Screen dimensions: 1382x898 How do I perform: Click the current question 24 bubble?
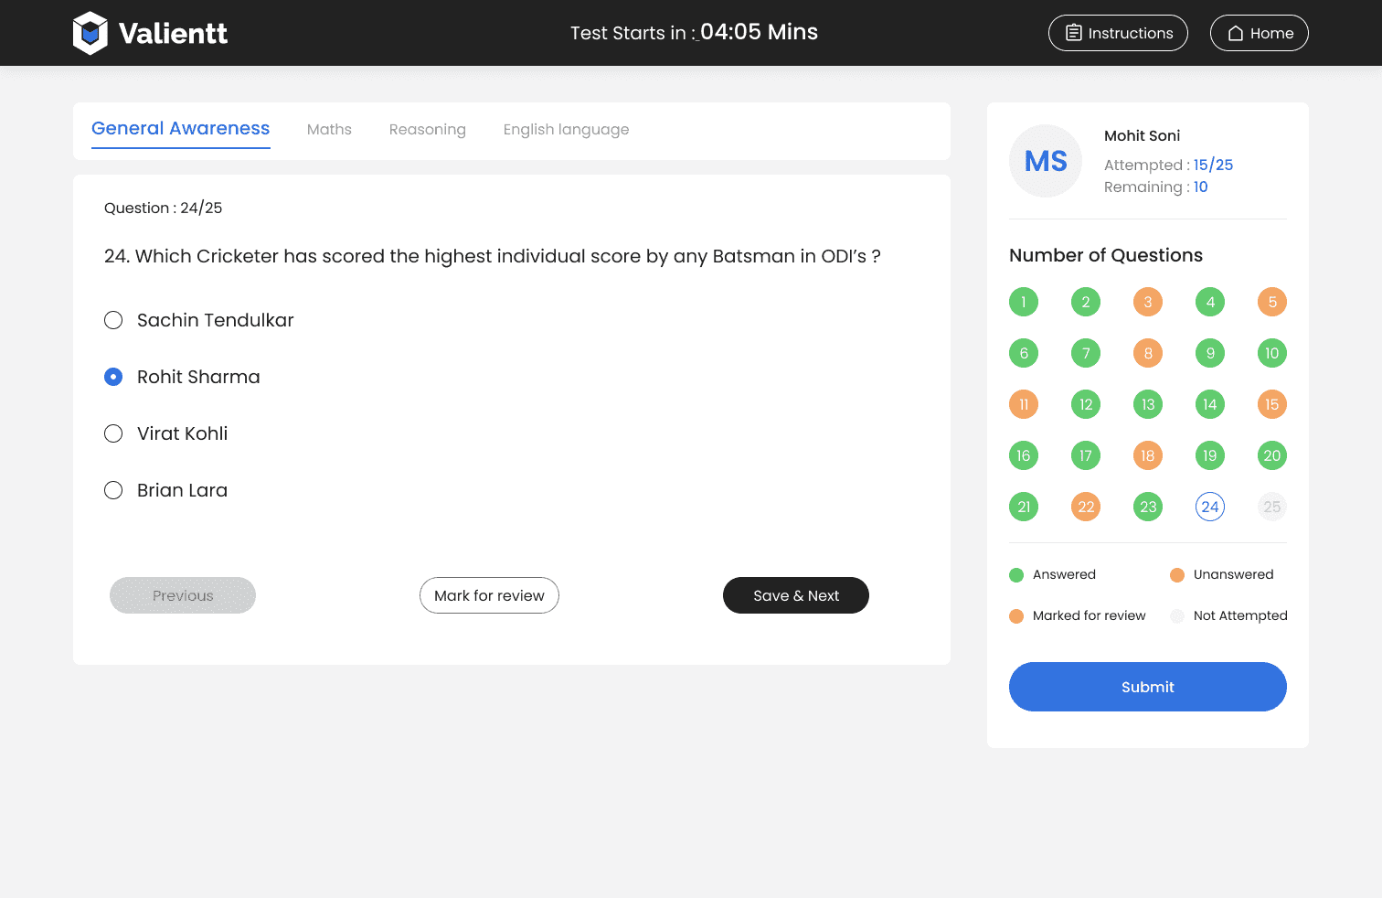click(1210, 507)
